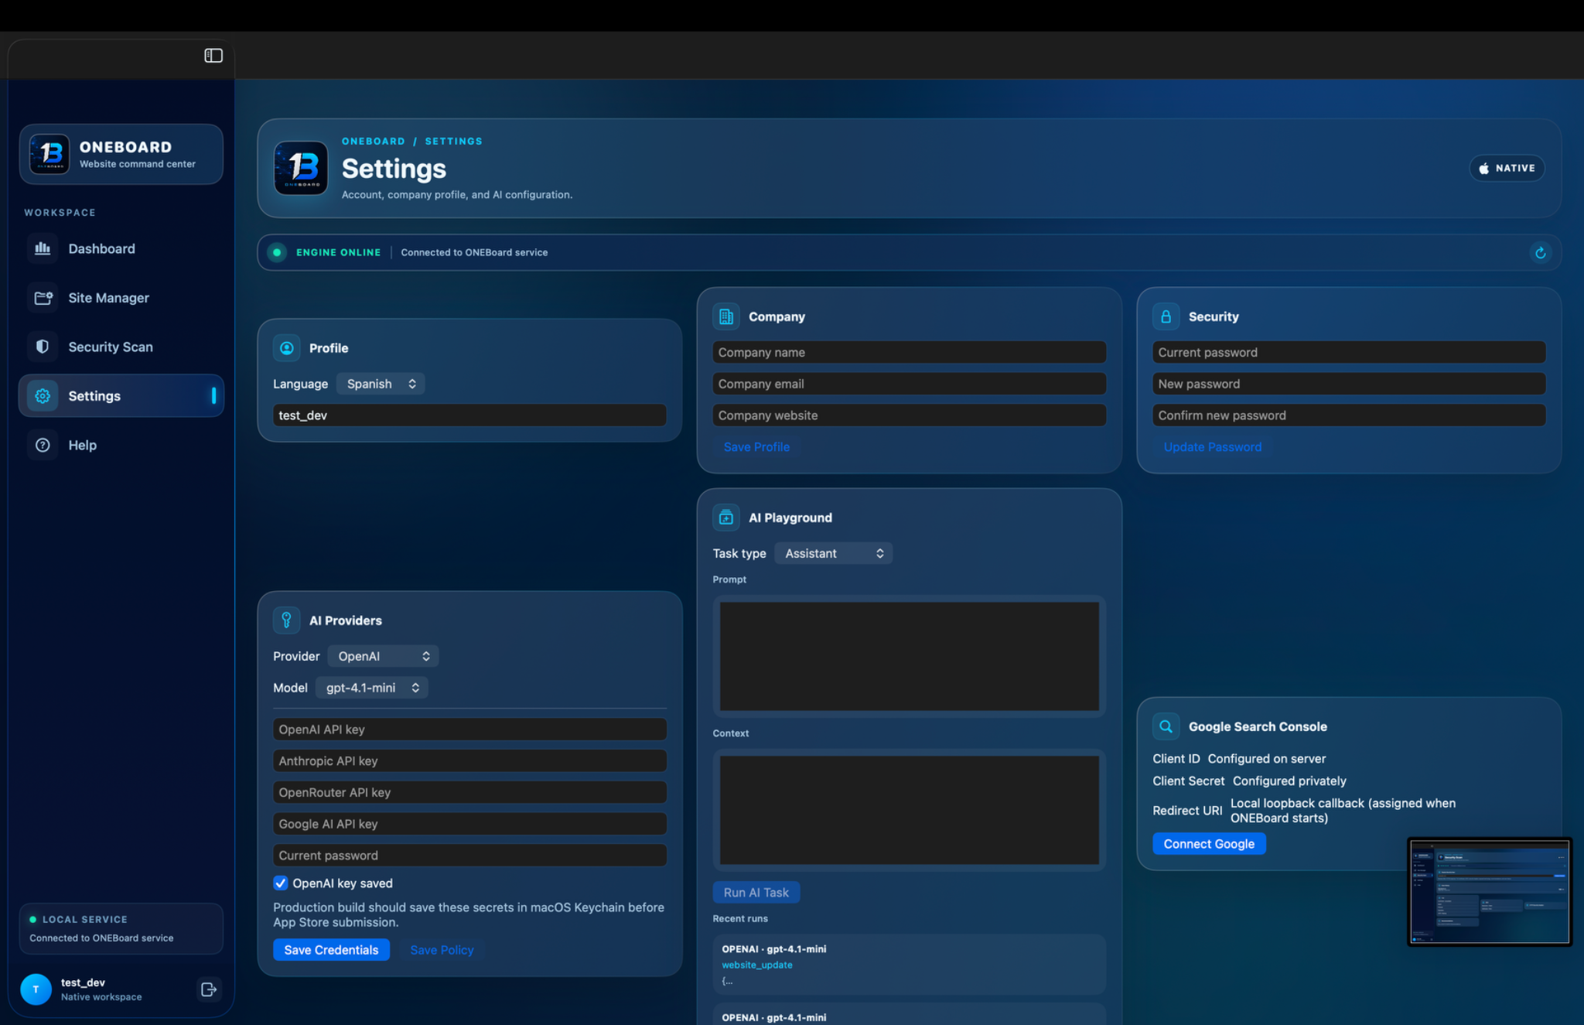This screenshot has height=1025, width=1584.
Task: Click the AI Providers key icon
Action: [286, 620]
